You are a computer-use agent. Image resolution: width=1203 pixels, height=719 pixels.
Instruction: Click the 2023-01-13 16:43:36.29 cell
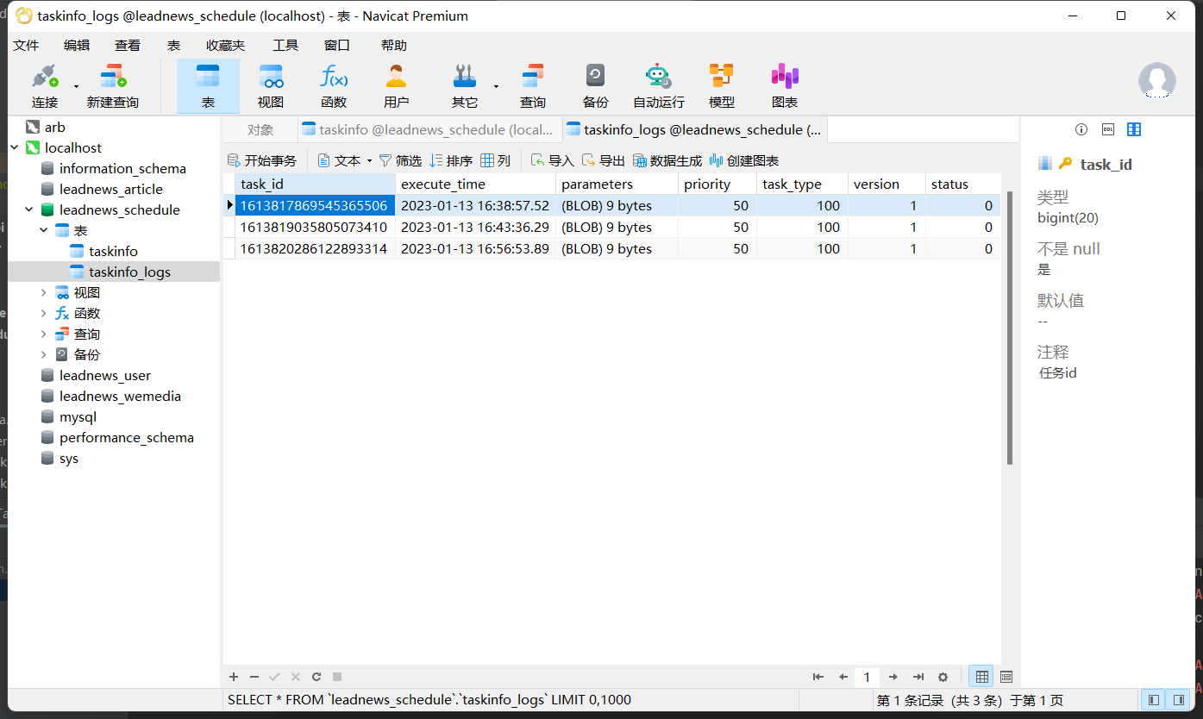(x=475, y=227)
